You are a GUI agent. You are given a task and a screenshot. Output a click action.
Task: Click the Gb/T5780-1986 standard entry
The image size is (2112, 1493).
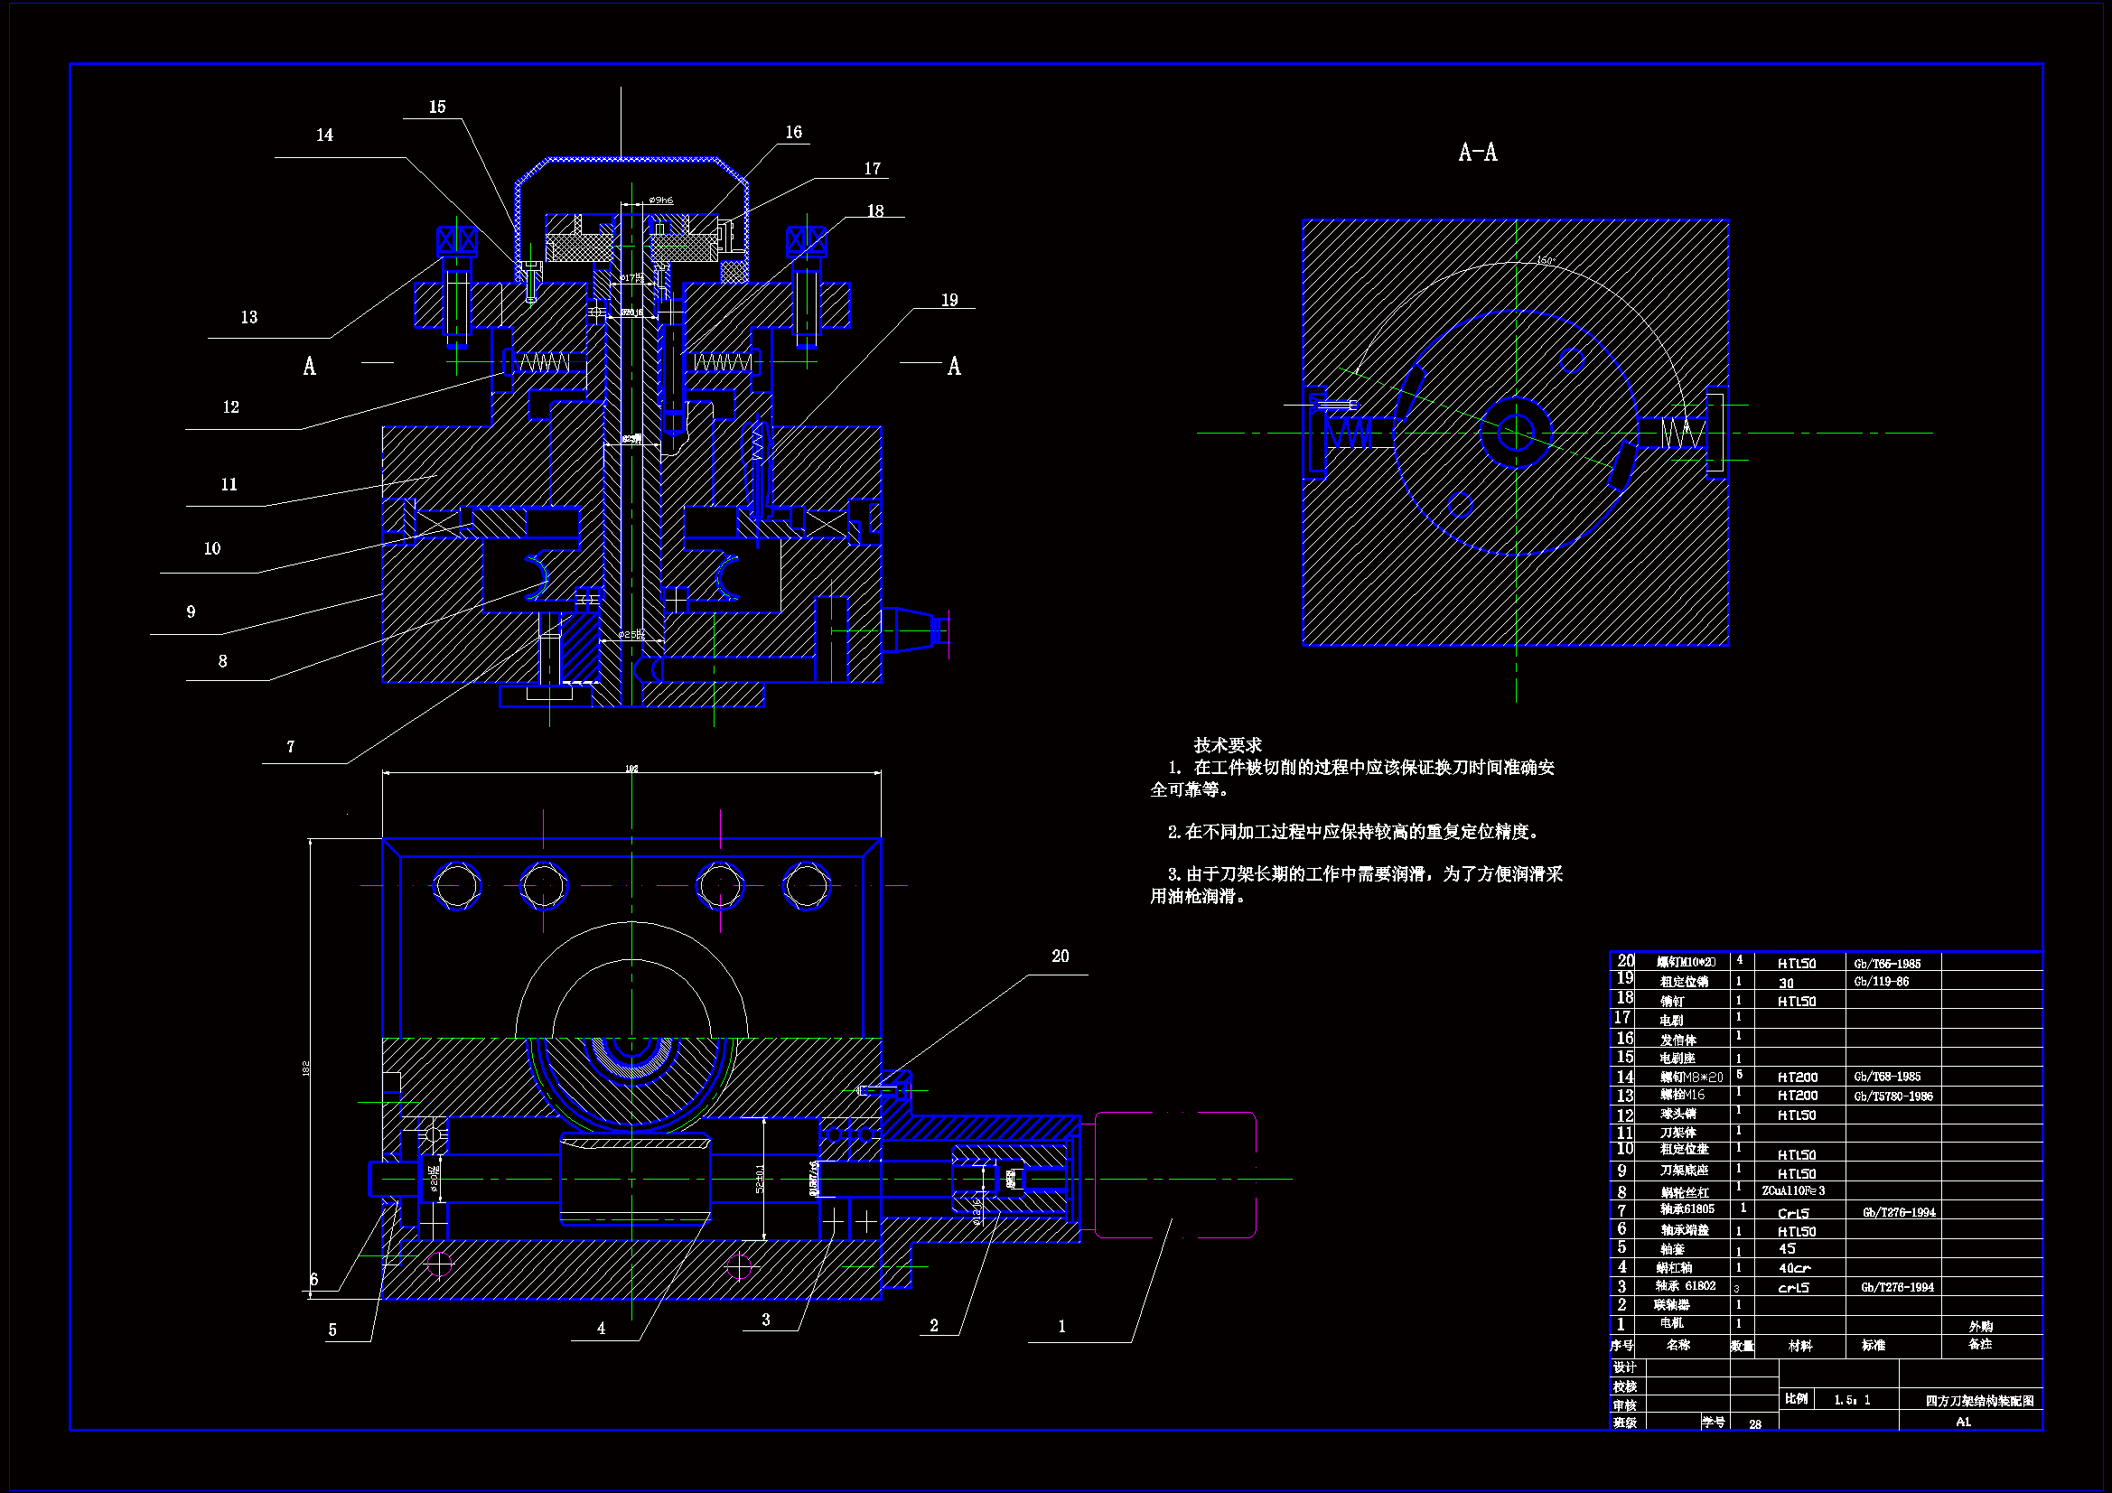click(1893, 1096)
